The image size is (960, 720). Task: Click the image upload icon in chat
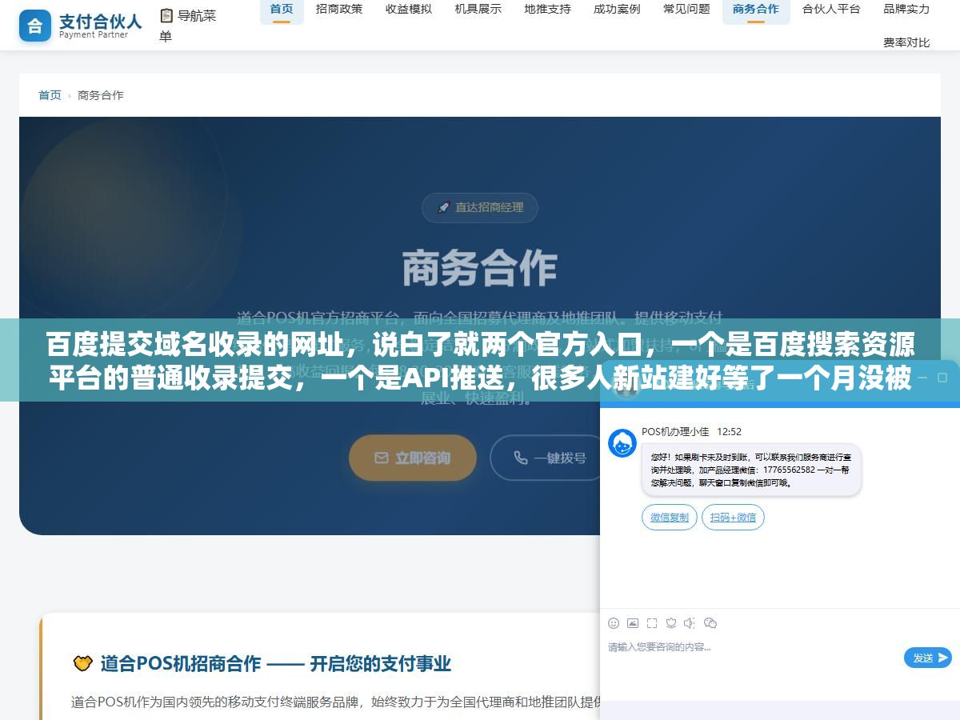(x=633, y=623)
